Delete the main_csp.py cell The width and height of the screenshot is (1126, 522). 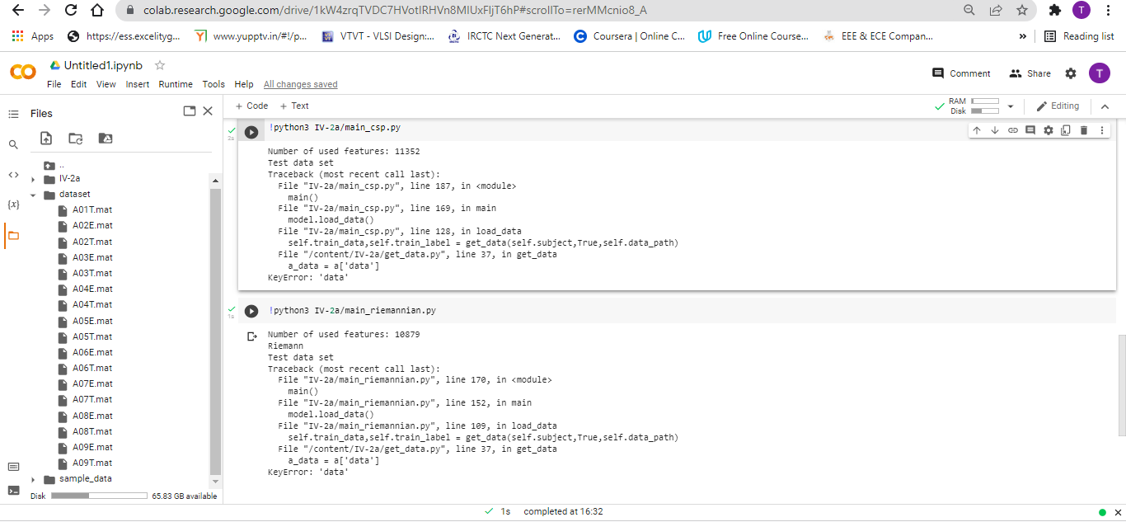tap(1084, 129)
